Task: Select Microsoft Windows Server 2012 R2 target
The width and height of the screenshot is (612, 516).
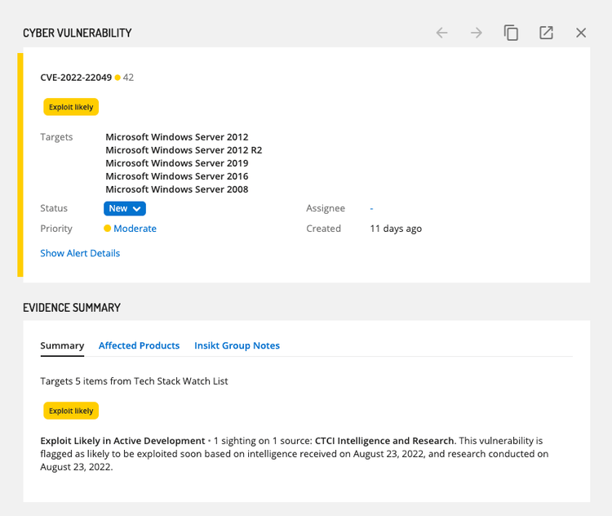Action: (184, 150)
